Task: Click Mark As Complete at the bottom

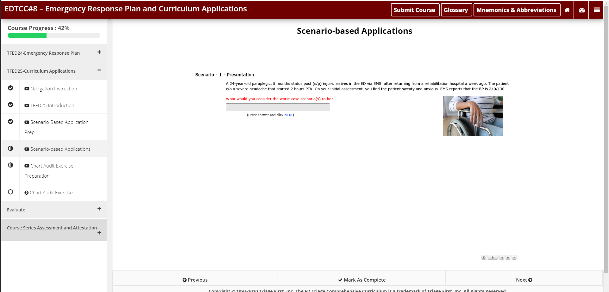Action: (x=361, y=279)
